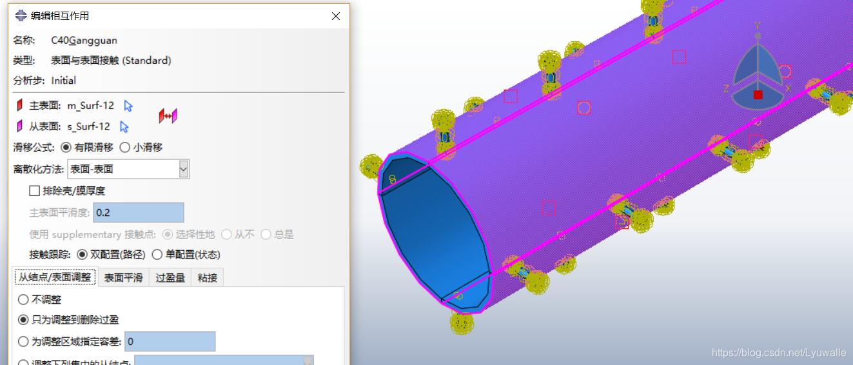Image resolution: width=853 pixels, height=365 pixels.
Task: Toggle 排除壳/膜厚度 checkbox
Action: click(x=35, y=191)
